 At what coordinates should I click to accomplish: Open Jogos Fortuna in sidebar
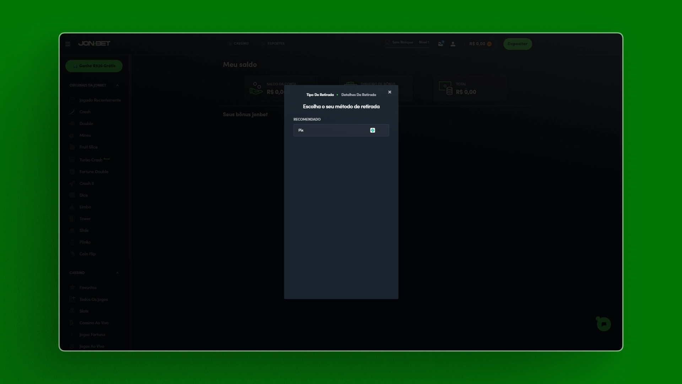point(87,335)
